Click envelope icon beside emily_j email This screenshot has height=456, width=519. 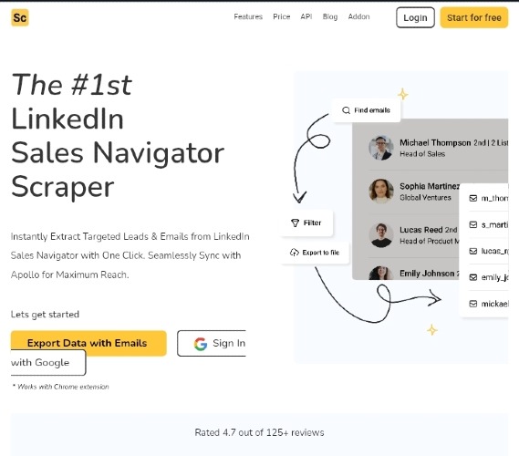(473, 277)
